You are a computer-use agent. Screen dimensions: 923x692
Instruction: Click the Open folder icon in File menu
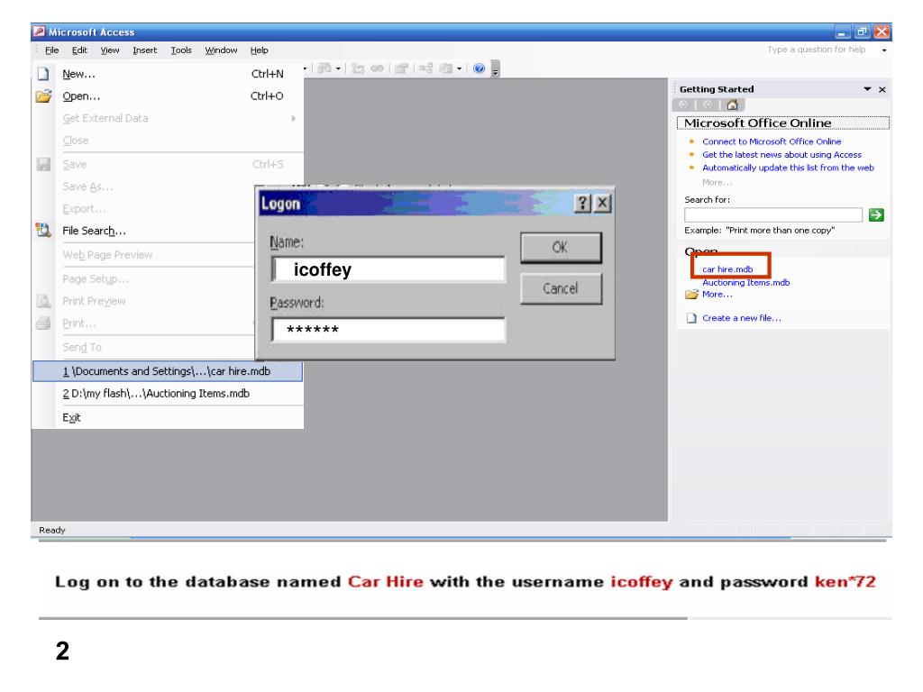pyautogui.click(x=43, y=96)
